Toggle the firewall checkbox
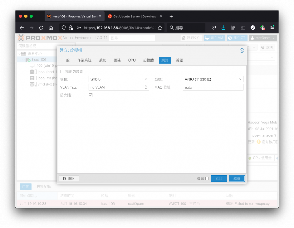 91,95
